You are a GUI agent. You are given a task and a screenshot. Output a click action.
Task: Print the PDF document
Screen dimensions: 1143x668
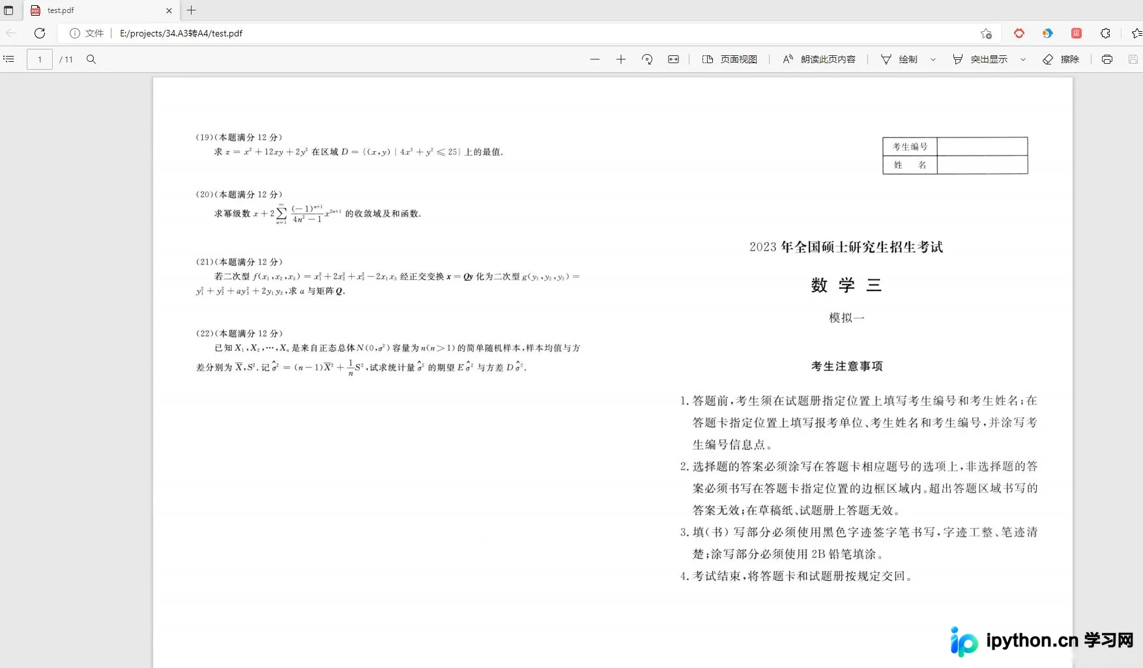coord(1107,59)
